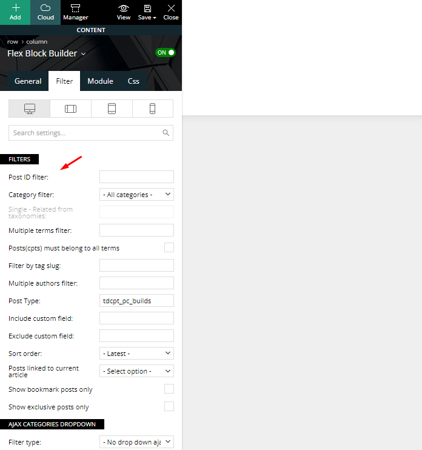422x450 pixels.
Task: Click the CONTENT panel title
Action: (91, 30)
